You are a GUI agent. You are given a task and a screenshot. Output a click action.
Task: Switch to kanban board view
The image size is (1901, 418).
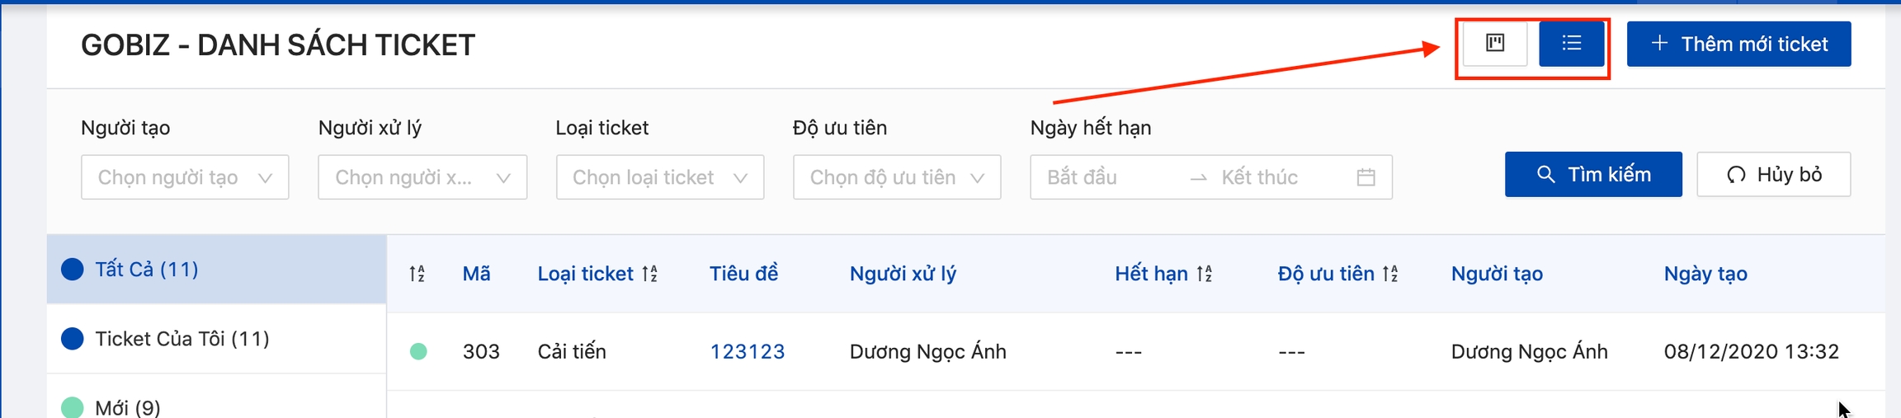1494,44
